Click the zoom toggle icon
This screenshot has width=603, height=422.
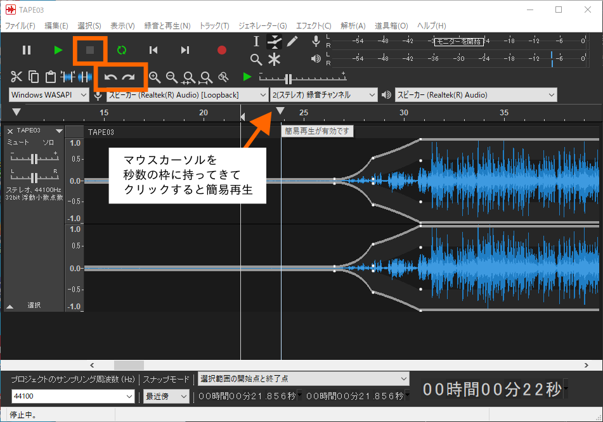[223, 77]
